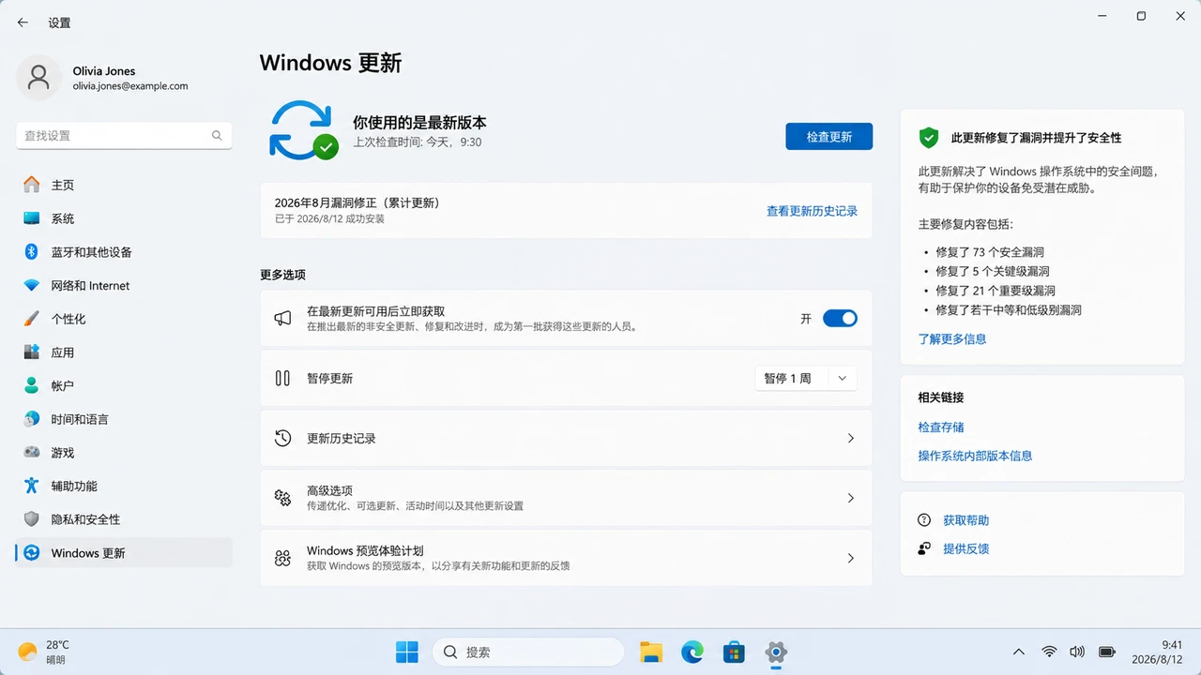Expand 更新历史记录 with its chevron
1201x675 pixels.
click(x=851, y=439)
